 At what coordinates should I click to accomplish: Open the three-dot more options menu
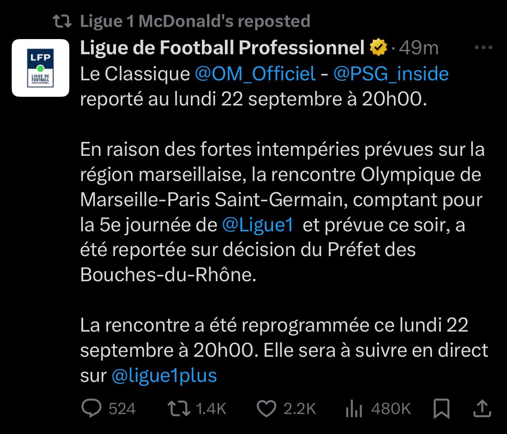pos(484,48)
